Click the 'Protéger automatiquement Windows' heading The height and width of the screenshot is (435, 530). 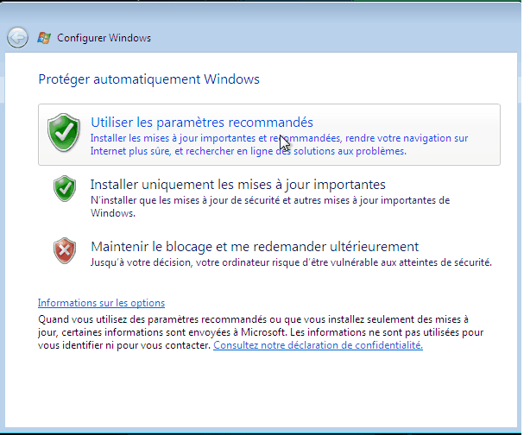[x=148, y=79]
